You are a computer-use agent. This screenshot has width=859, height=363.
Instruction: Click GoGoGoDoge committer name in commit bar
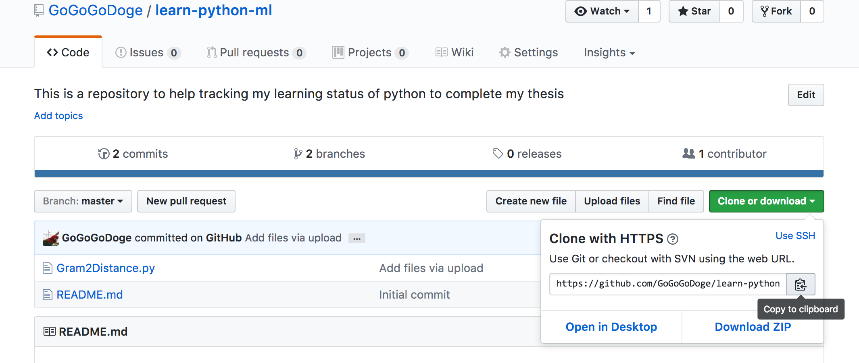tap(97, 238)
